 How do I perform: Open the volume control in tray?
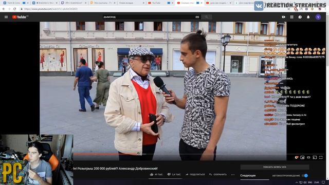(x=305, y=182)
